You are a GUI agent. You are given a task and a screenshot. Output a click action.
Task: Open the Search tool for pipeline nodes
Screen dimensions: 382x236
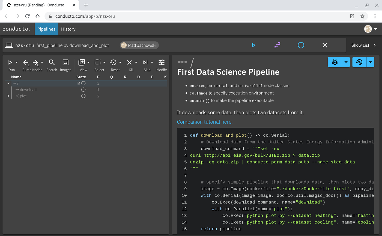tap(52, 63)
